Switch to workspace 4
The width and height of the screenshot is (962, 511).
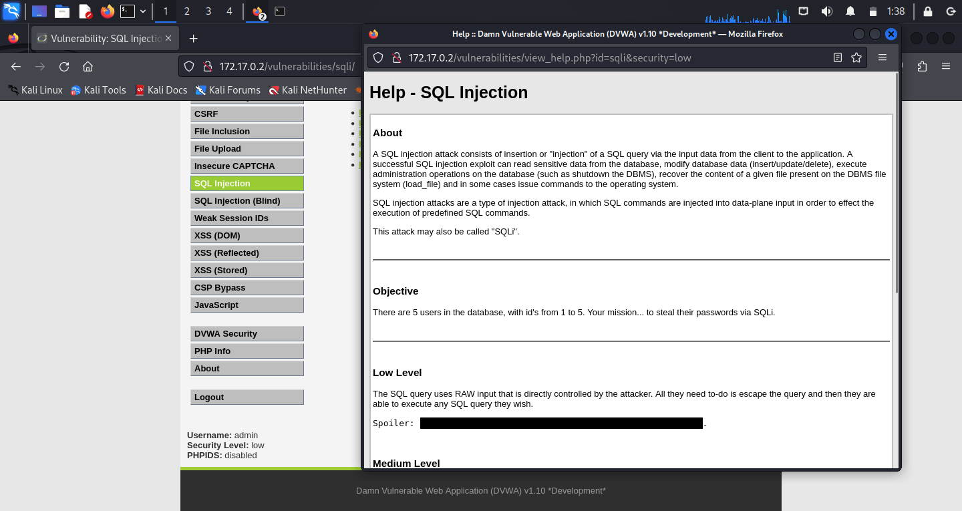tap(229, 11)
